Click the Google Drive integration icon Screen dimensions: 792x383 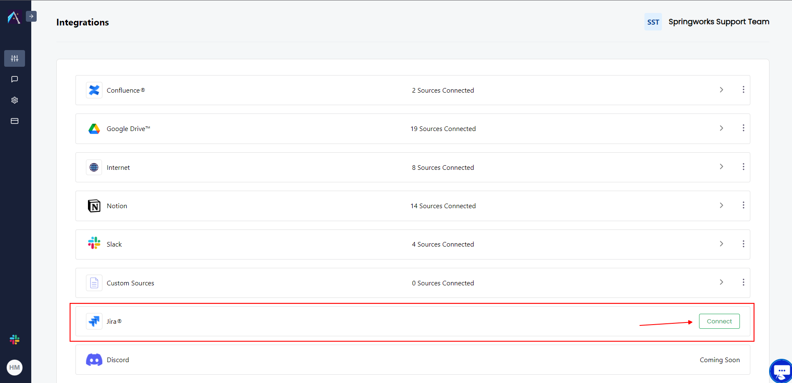pyautogui.click(x=94, y=129)
